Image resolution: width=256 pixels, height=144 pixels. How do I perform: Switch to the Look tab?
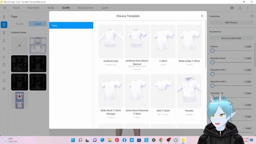105,8
